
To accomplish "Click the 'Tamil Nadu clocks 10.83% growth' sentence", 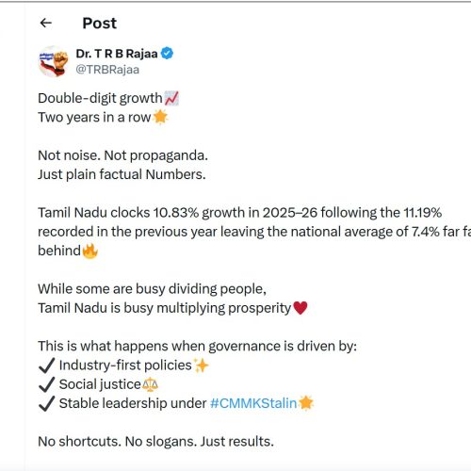I will click(254, 232).
